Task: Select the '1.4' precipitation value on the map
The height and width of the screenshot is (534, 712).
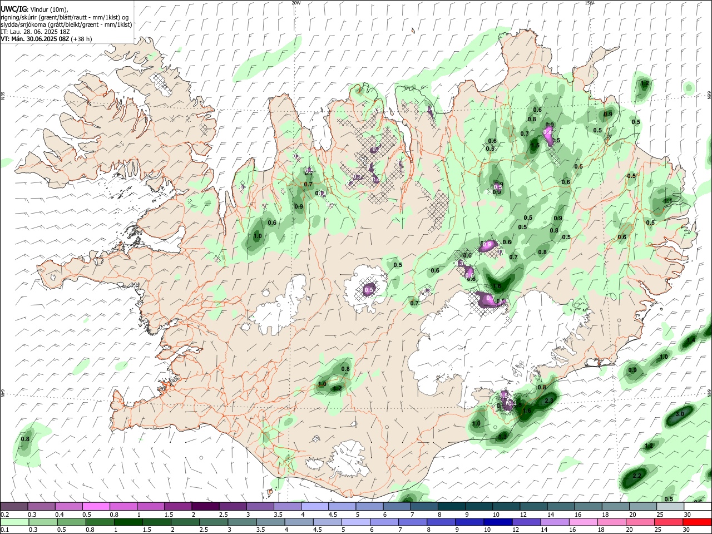Action: tap(691, 339)
